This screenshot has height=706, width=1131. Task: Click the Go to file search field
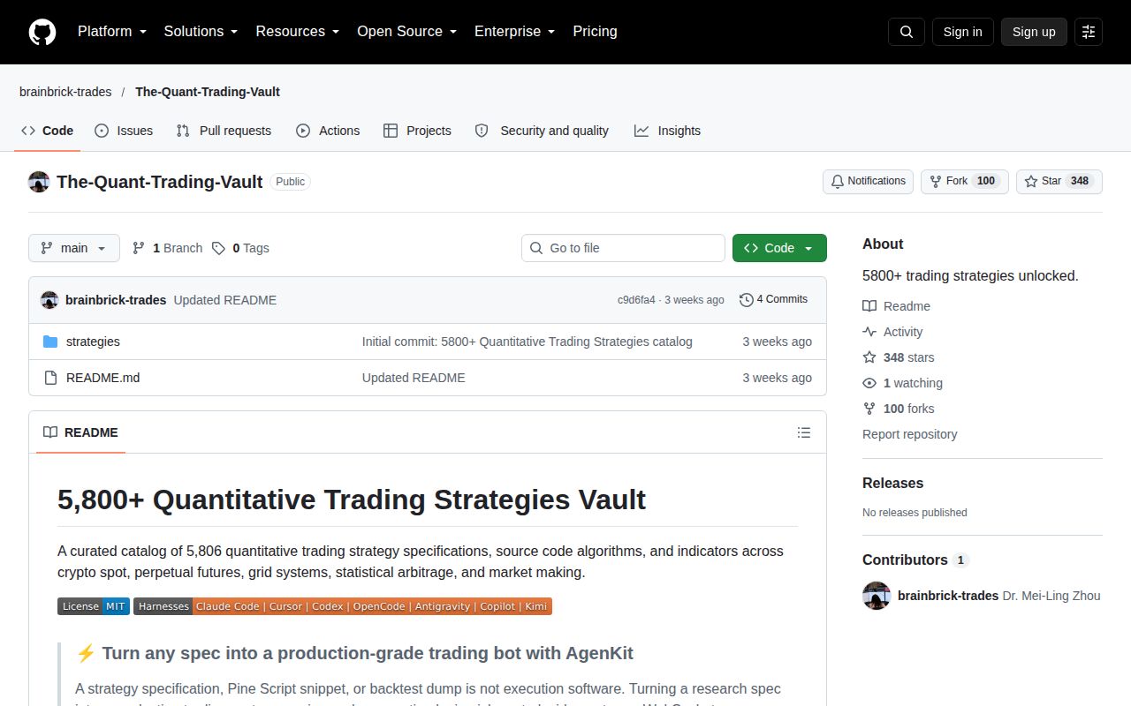click(623, 248)
